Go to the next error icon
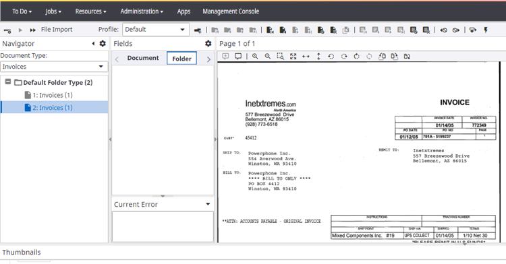506x264 pixels. [456, 30]
